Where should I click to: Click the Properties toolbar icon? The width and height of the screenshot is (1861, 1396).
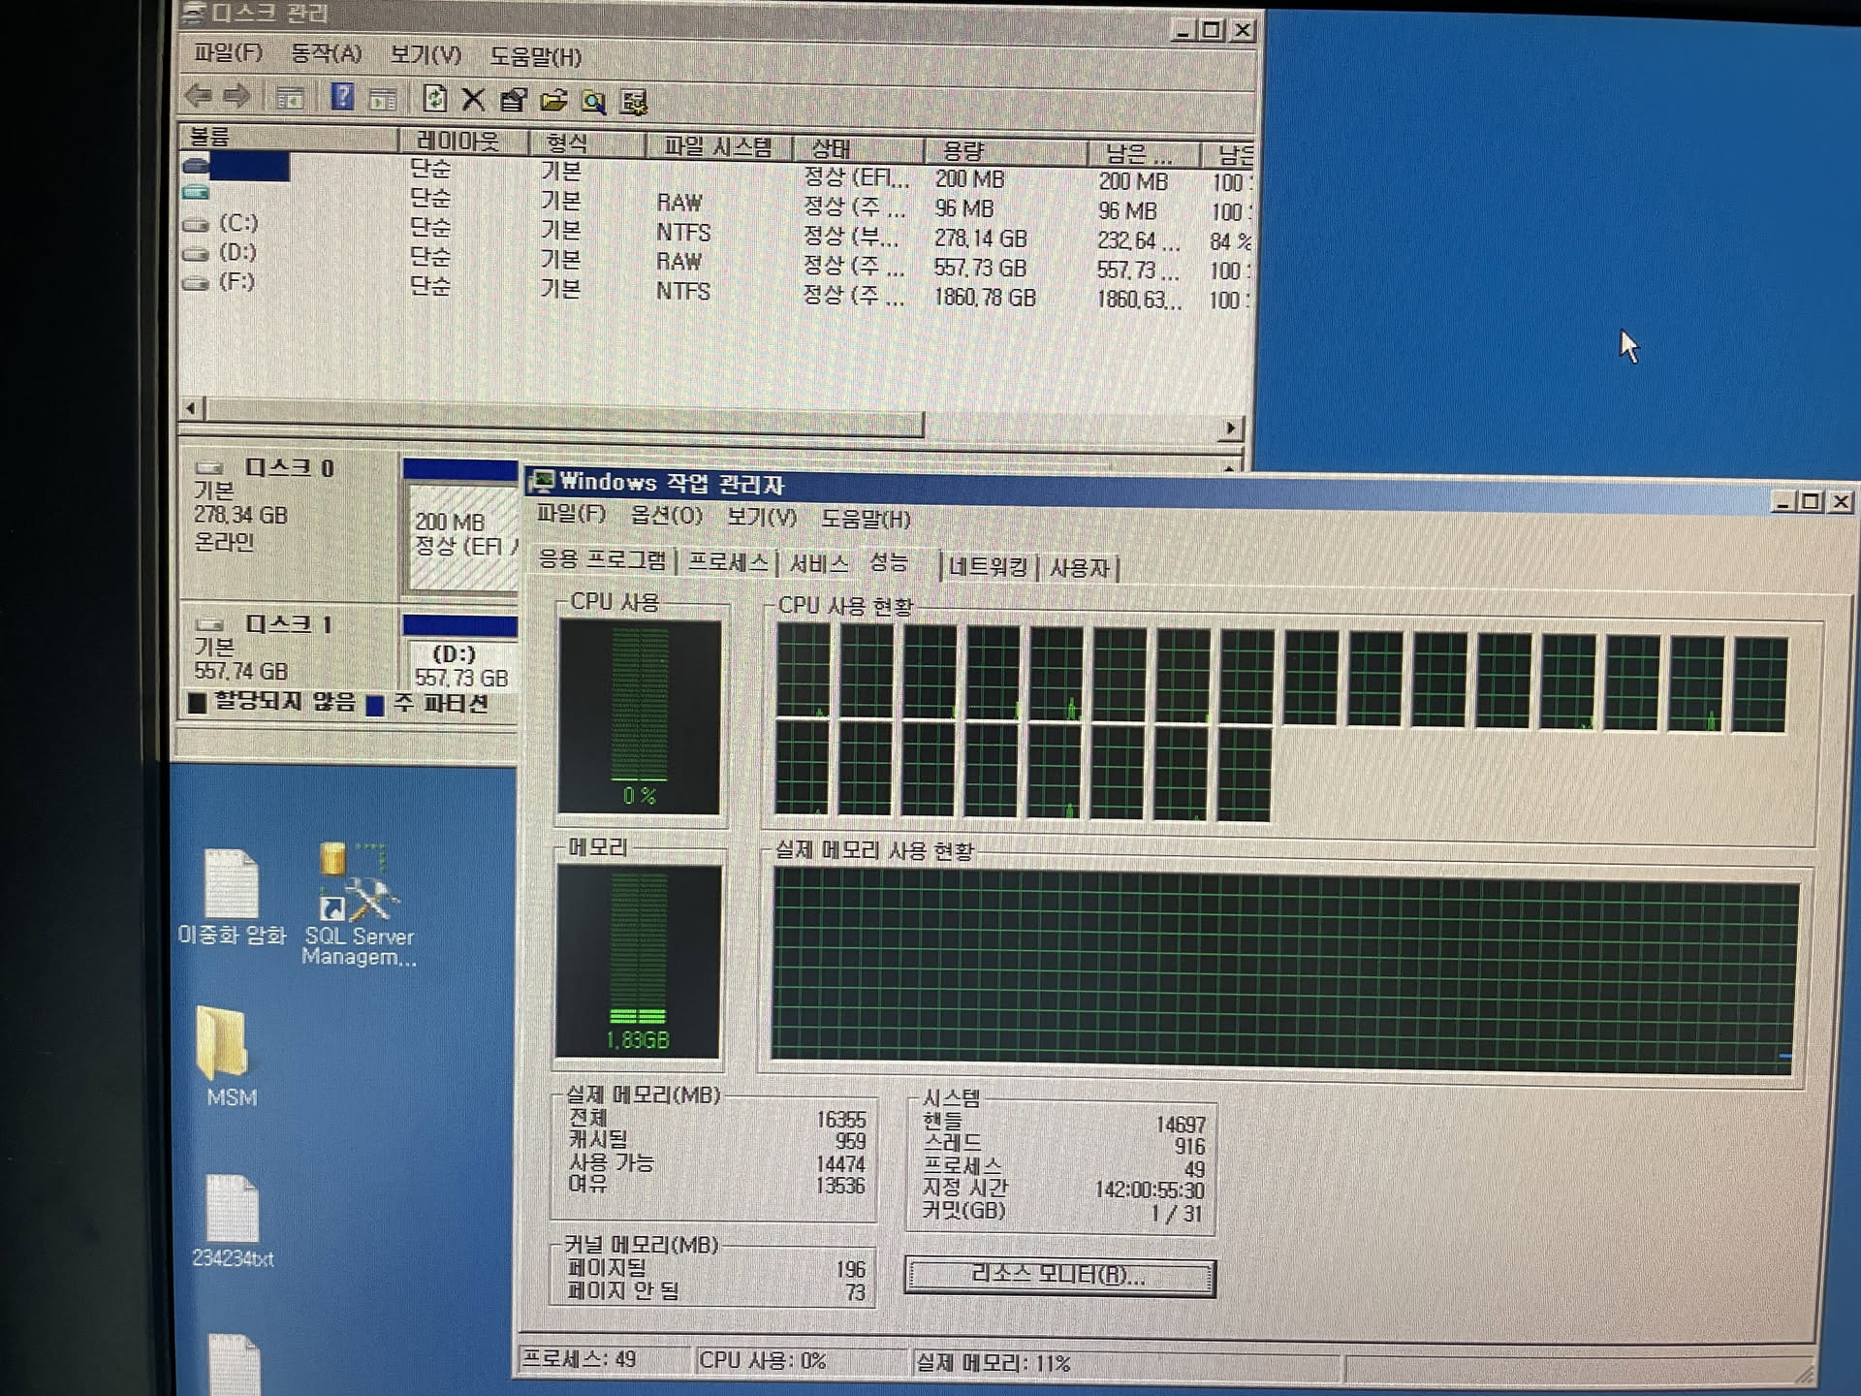(513, 100)
